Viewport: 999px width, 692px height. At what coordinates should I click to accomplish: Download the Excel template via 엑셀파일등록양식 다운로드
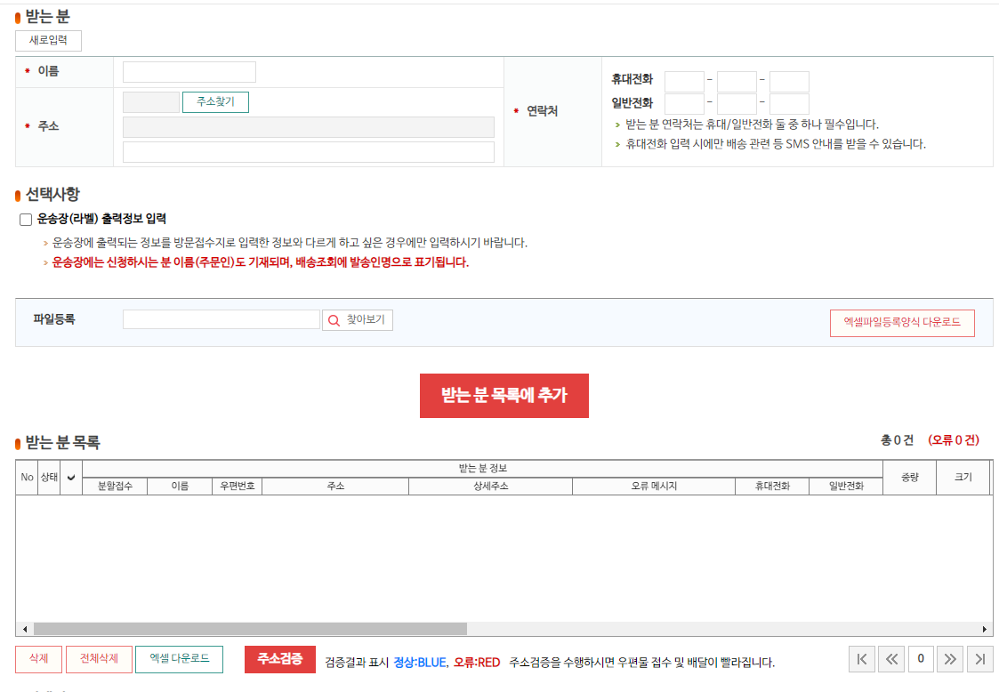tap(901, 323)
